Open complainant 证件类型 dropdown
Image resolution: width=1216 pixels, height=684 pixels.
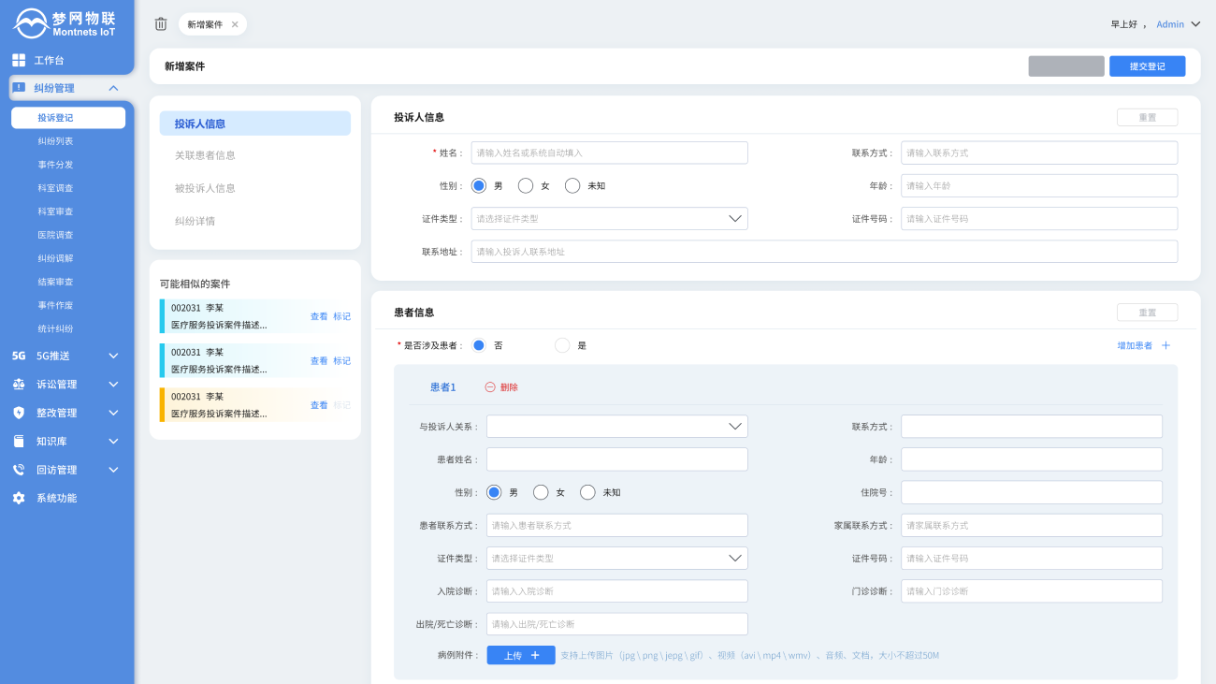[609, 219]
